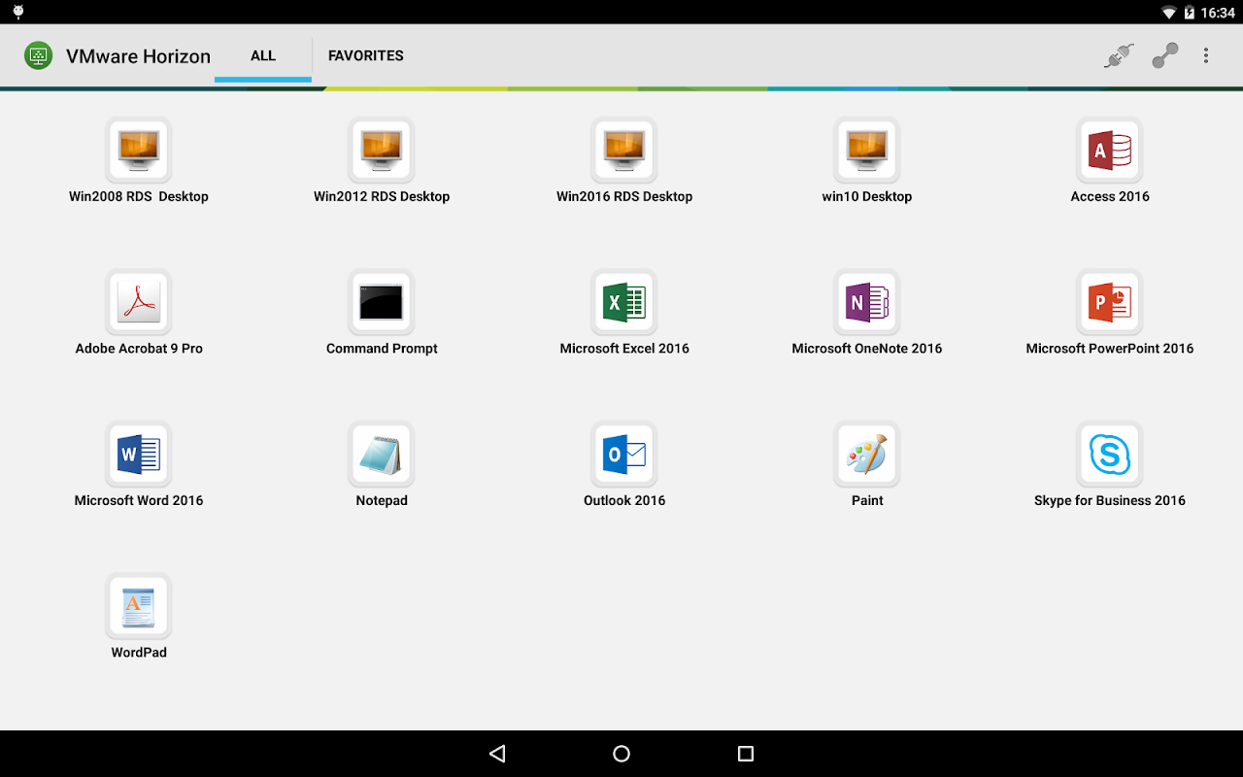The image size is (1243, 777).
Task: Click the plug disconnect icon in toolbar
Action: (1119, 56)
